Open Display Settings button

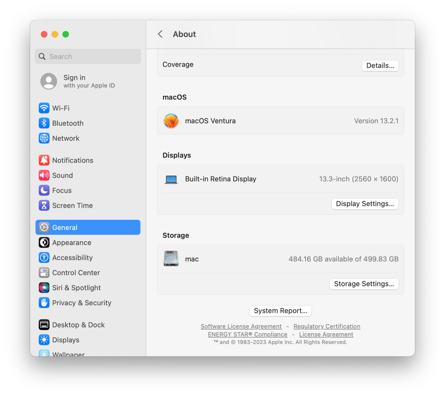tap(365, 204)
